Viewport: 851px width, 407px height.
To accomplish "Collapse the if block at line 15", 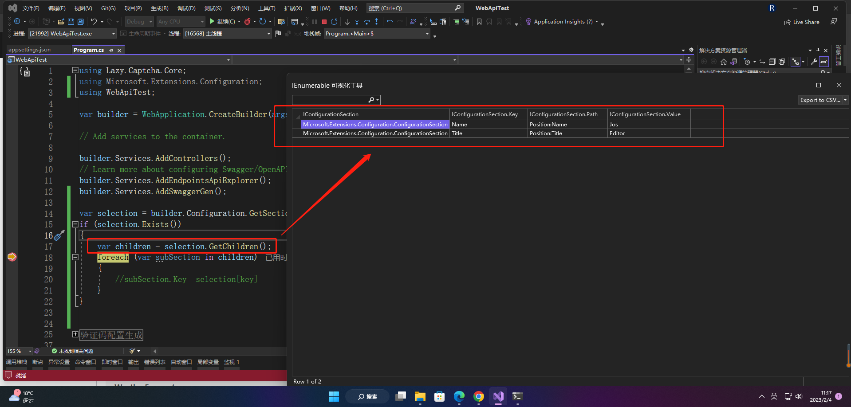I will 75,224.
